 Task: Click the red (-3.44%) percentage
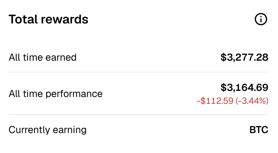(x=252, y=101)
